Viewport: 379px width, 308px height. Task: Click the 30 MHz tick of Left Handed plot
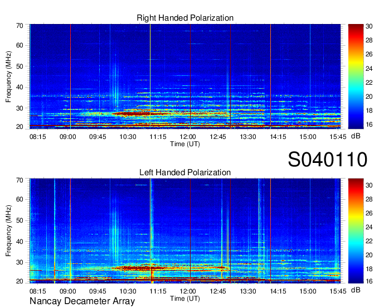pos(20,262)
